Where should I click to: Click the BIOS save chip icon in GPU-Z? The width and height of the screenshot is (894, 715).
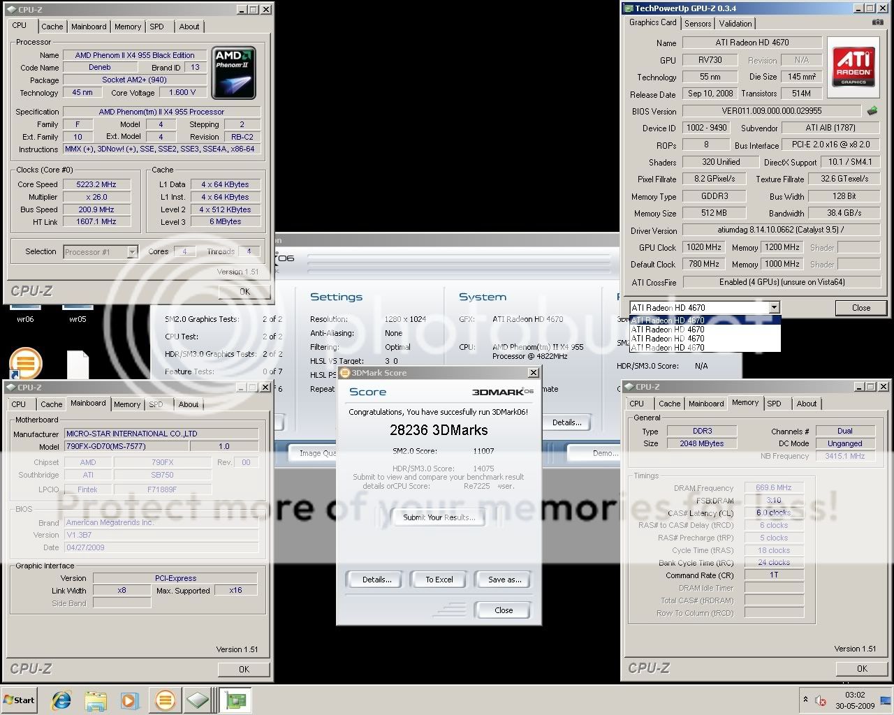tap(872, 110)
